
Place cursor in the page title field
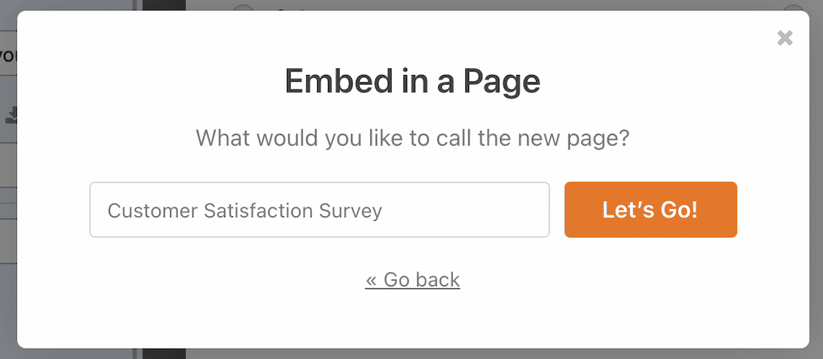tap(319, 210)
